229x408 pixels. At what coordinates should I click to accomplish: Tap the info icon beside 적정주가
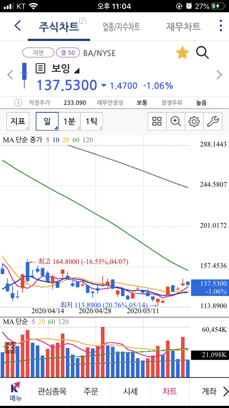[x=18, y=102]
